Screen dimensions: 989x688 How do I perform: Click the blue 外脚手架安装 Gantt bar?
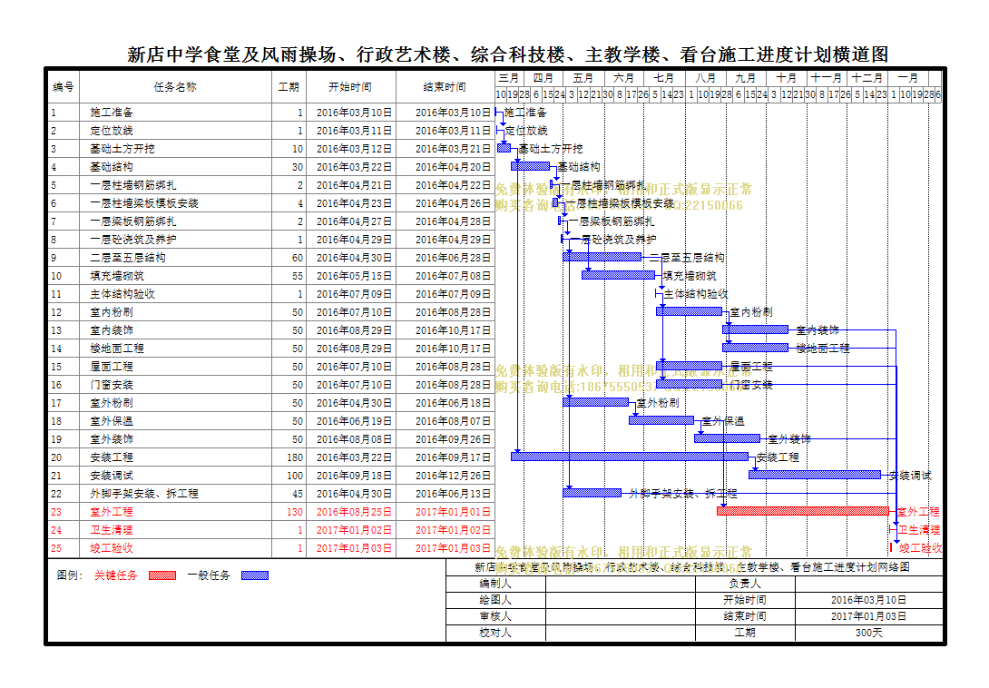(592, 492)
